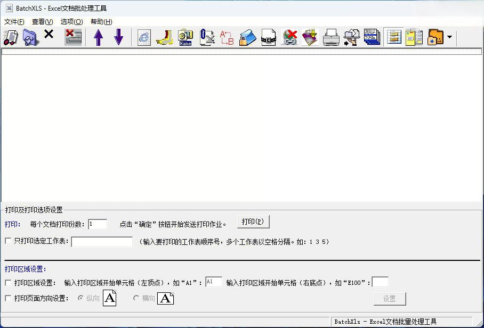The height and width of the screenshot is (328, 484).
Task: Expand the dropdown arrow at the toolbar end
Action: coord(449,37)
